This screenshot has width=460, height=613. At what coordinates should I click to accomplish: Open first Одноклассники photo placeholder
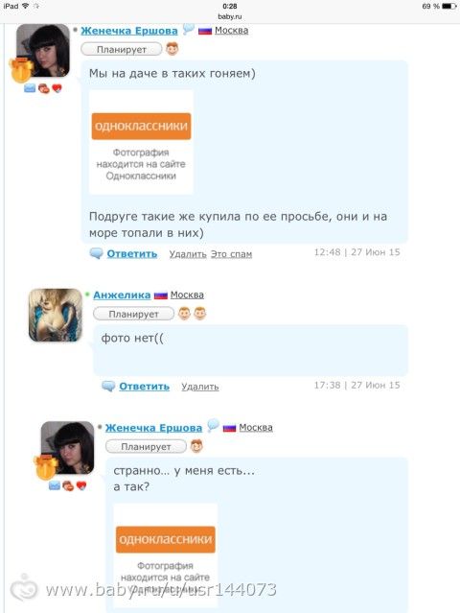click(x=142, y=143)
